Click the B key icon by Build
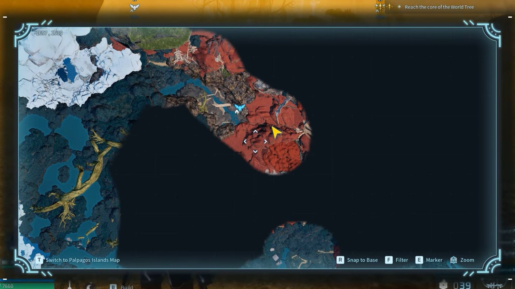Image resolution: width=515 pixels, height=289 pixels. coord(113,287)
